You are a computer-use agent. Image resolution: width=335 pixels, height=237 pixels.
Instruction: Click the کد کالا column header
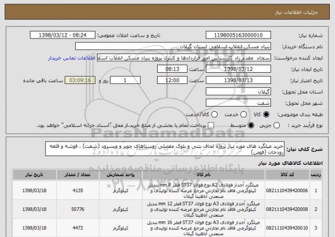click(287, 175)
